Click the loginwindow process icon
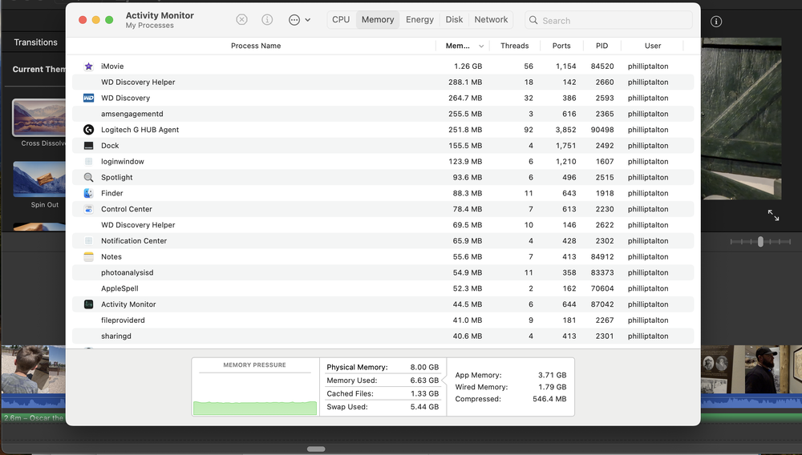 click(x=88, y=161)
